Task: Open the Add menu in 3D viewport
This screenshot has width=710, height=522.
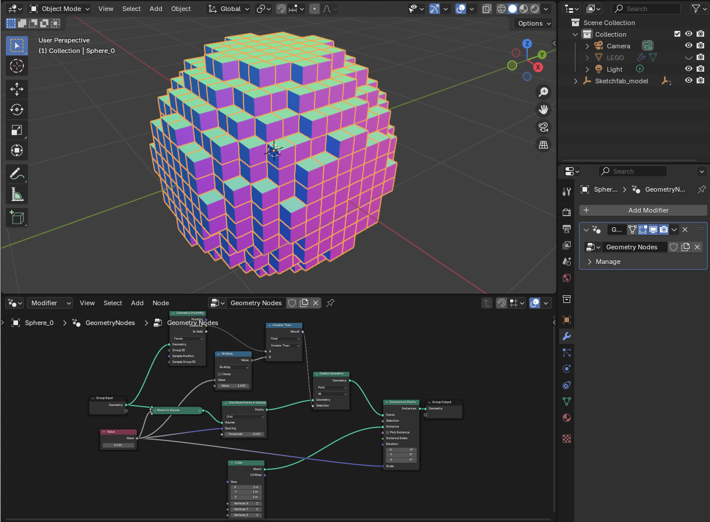Action: 156,9
